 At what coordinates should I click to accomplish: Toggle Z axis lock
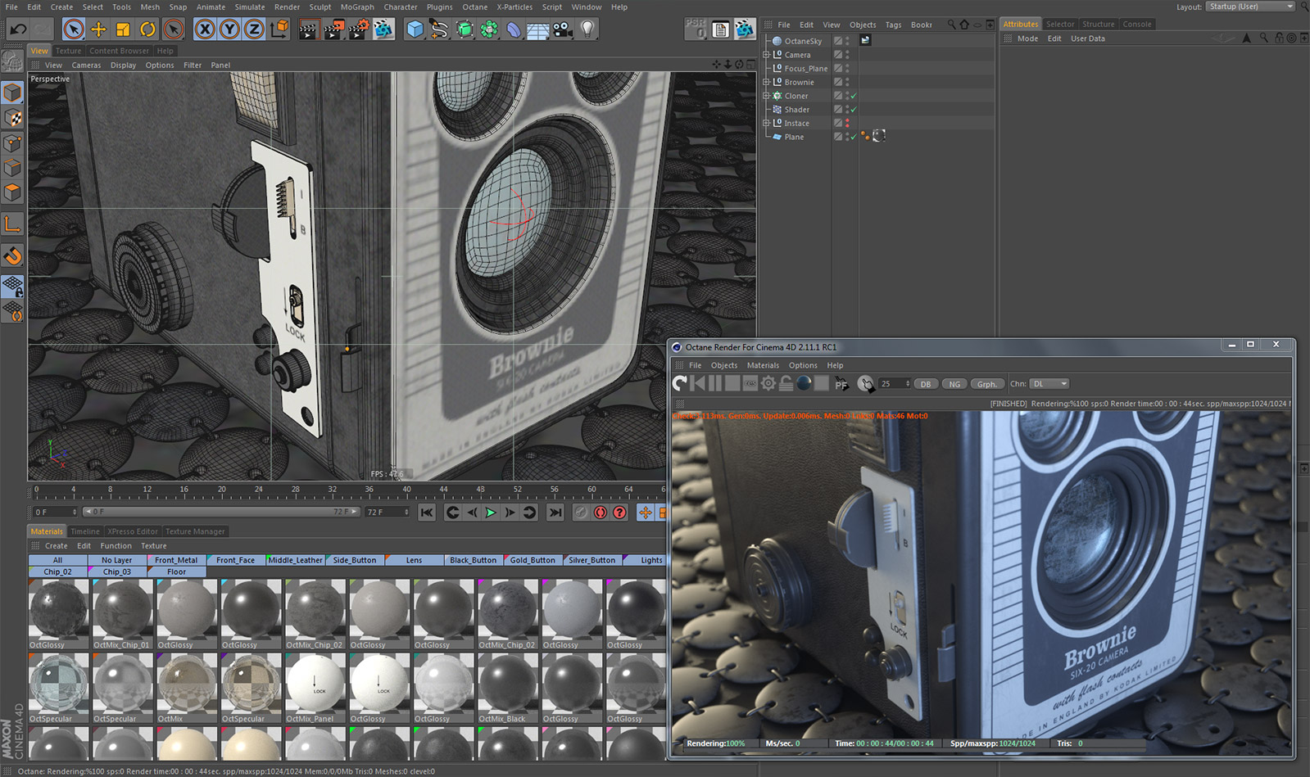click(254, 29)
